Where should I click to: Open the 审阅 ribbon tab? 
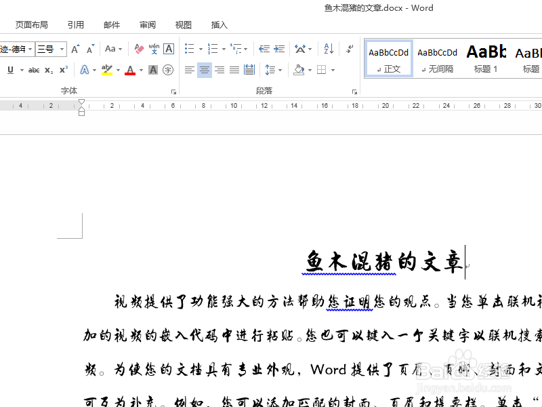147,25
